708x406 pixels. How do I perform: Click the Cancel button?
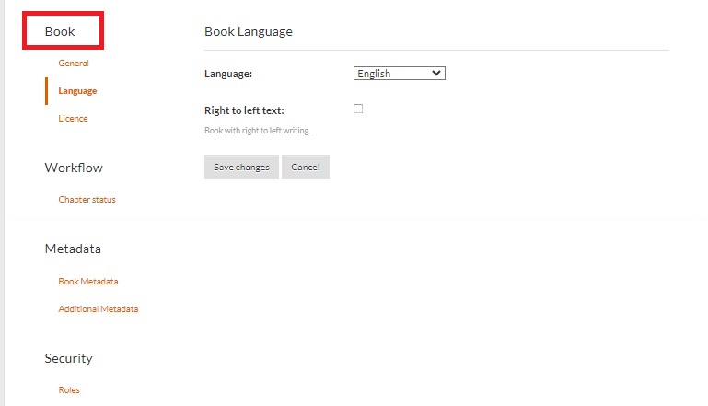305,167
